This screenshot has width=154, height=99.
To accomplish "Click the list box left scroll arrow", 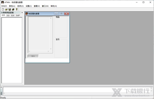I will tap(30, 51).
